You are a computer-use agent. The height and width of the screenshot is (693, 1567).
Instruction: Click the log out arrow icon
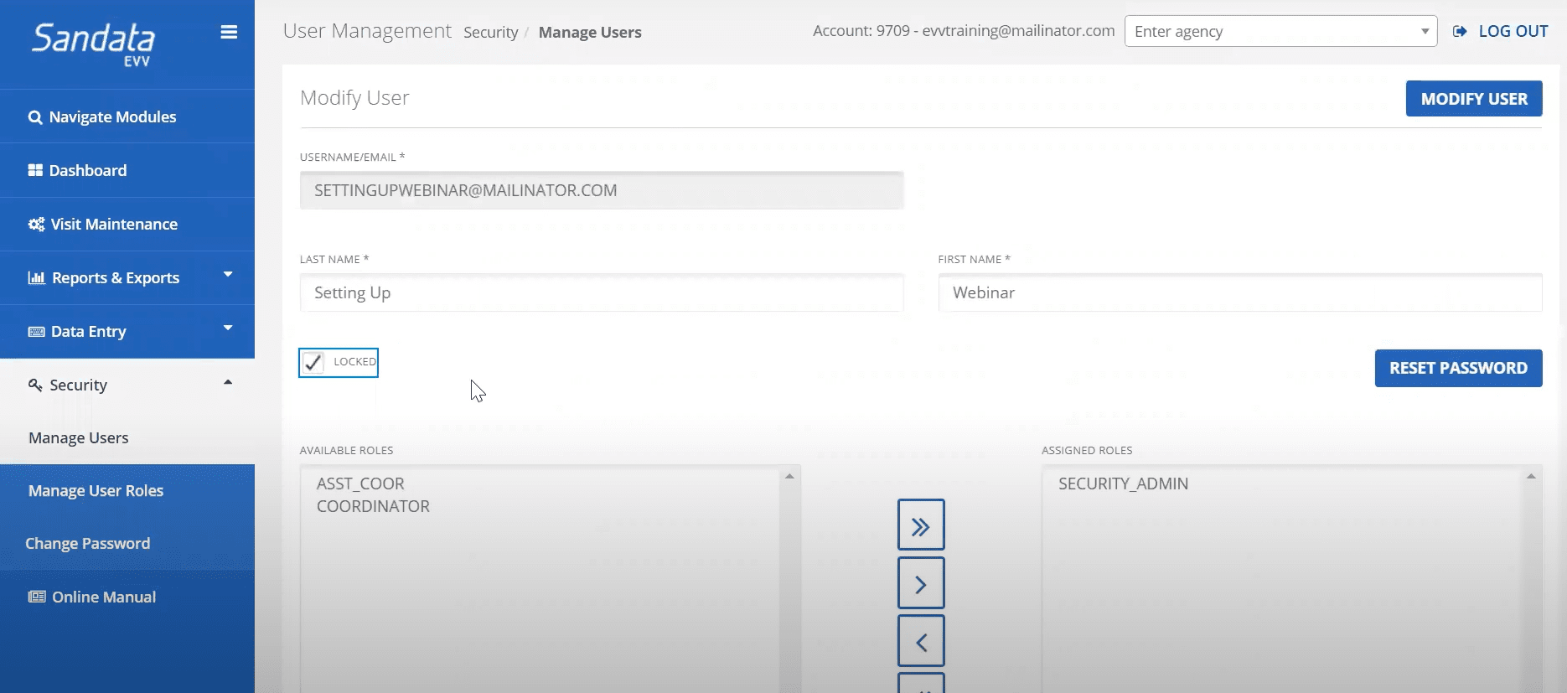pyautogui.click(x=1460, y=32)
